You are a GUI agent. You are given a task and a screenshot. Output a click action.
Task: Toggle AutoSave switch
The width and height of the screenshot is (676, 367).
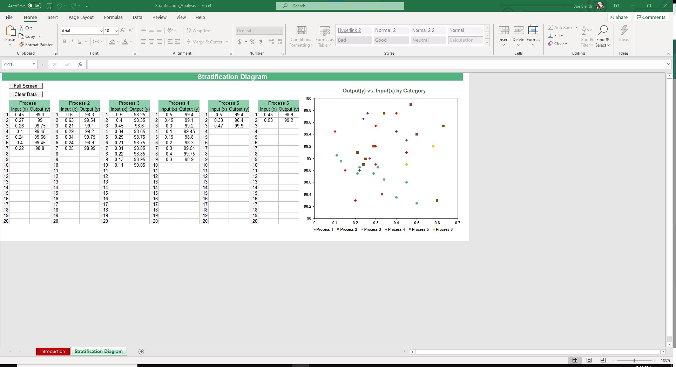35,6
